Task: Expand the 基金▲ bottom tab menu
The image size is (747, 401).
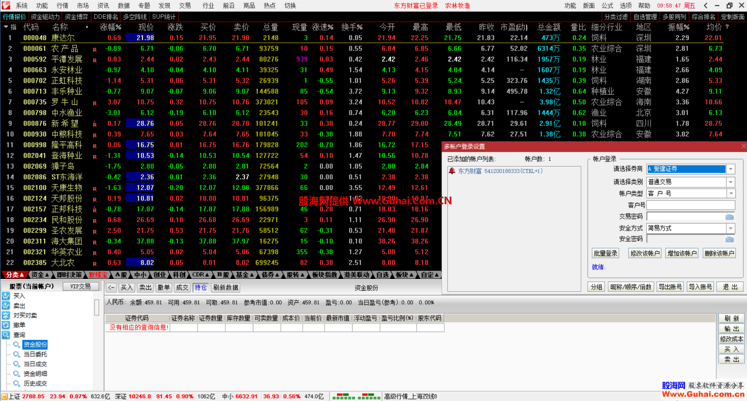Action: [245, 275]
